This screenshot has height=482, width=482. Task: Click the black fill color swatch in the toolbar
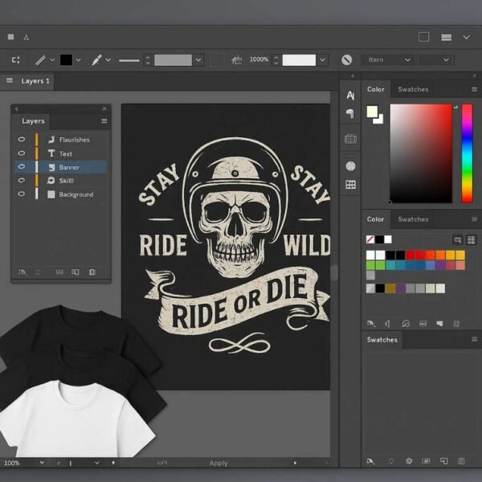pyautogui.click(x=66, y=60)
